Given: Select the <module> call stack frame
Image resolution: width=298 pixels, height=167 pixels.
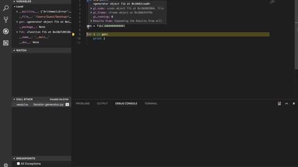Looking at the screenshot, I should pos(41,104).
